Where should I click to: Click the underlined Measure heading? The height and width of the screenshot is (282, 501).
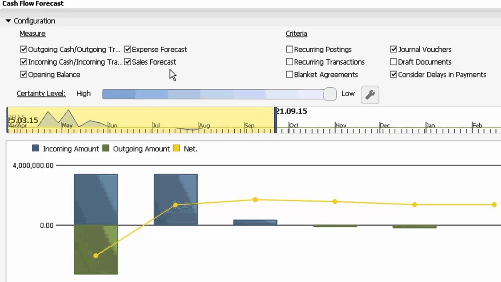tap(32, 33)
